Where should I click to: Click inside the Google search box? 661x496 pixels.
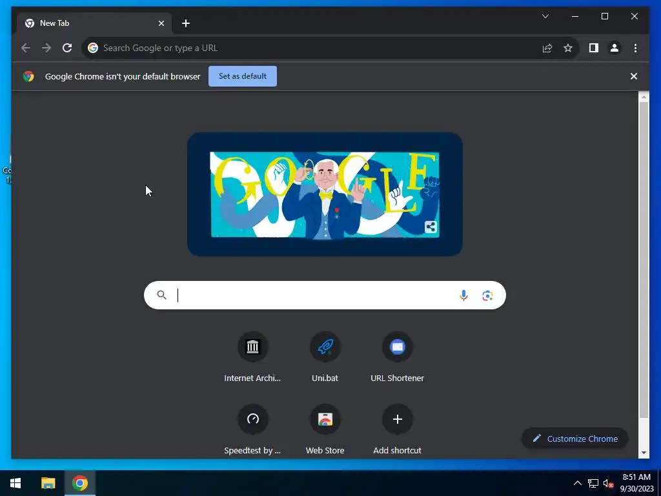click(x=325, y=295)
